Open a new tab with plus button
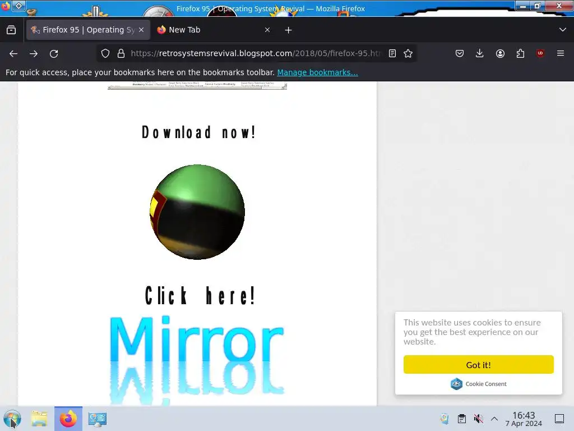Image resolution: width=574 pixels, height=431 pixels. point(289,30)
